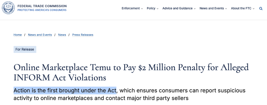Navigate to Press Releases breadcrumb
The height and width of the screenshot is (105, 267).
83,35
